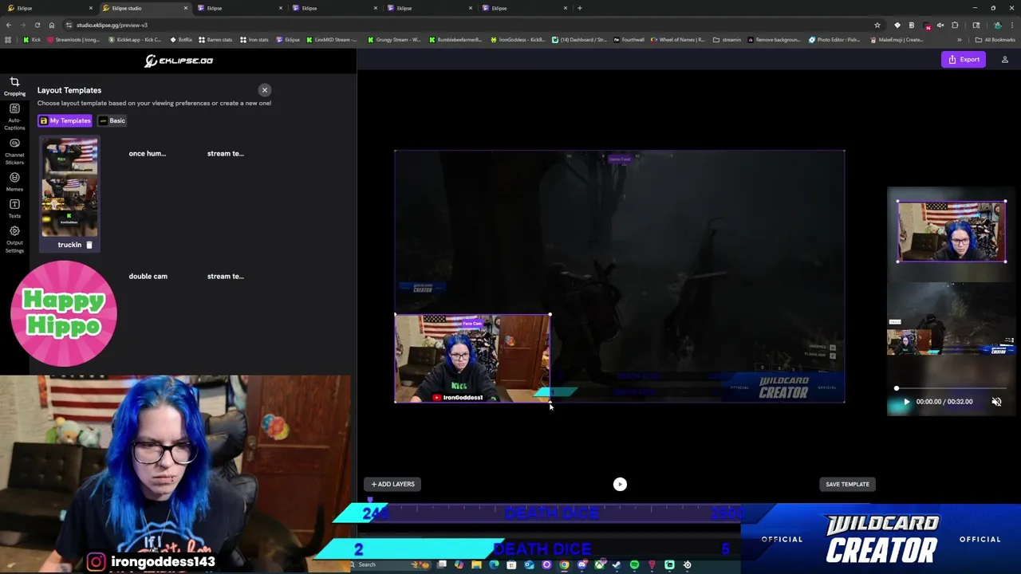Open the Memes panel

[14, 182]
